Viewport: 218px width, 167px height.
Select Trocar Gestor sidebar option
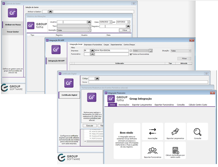point(13,32)
